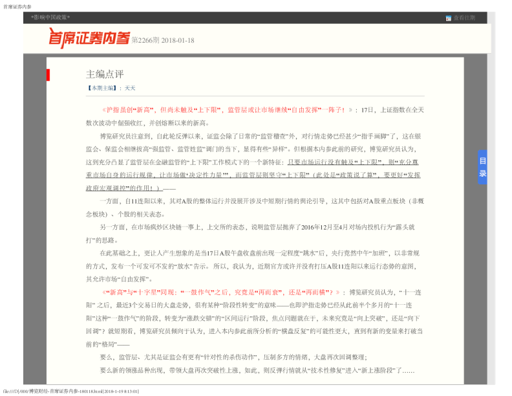Click the 主编点评 section heading
512x396 pixels.
point(105,74)
